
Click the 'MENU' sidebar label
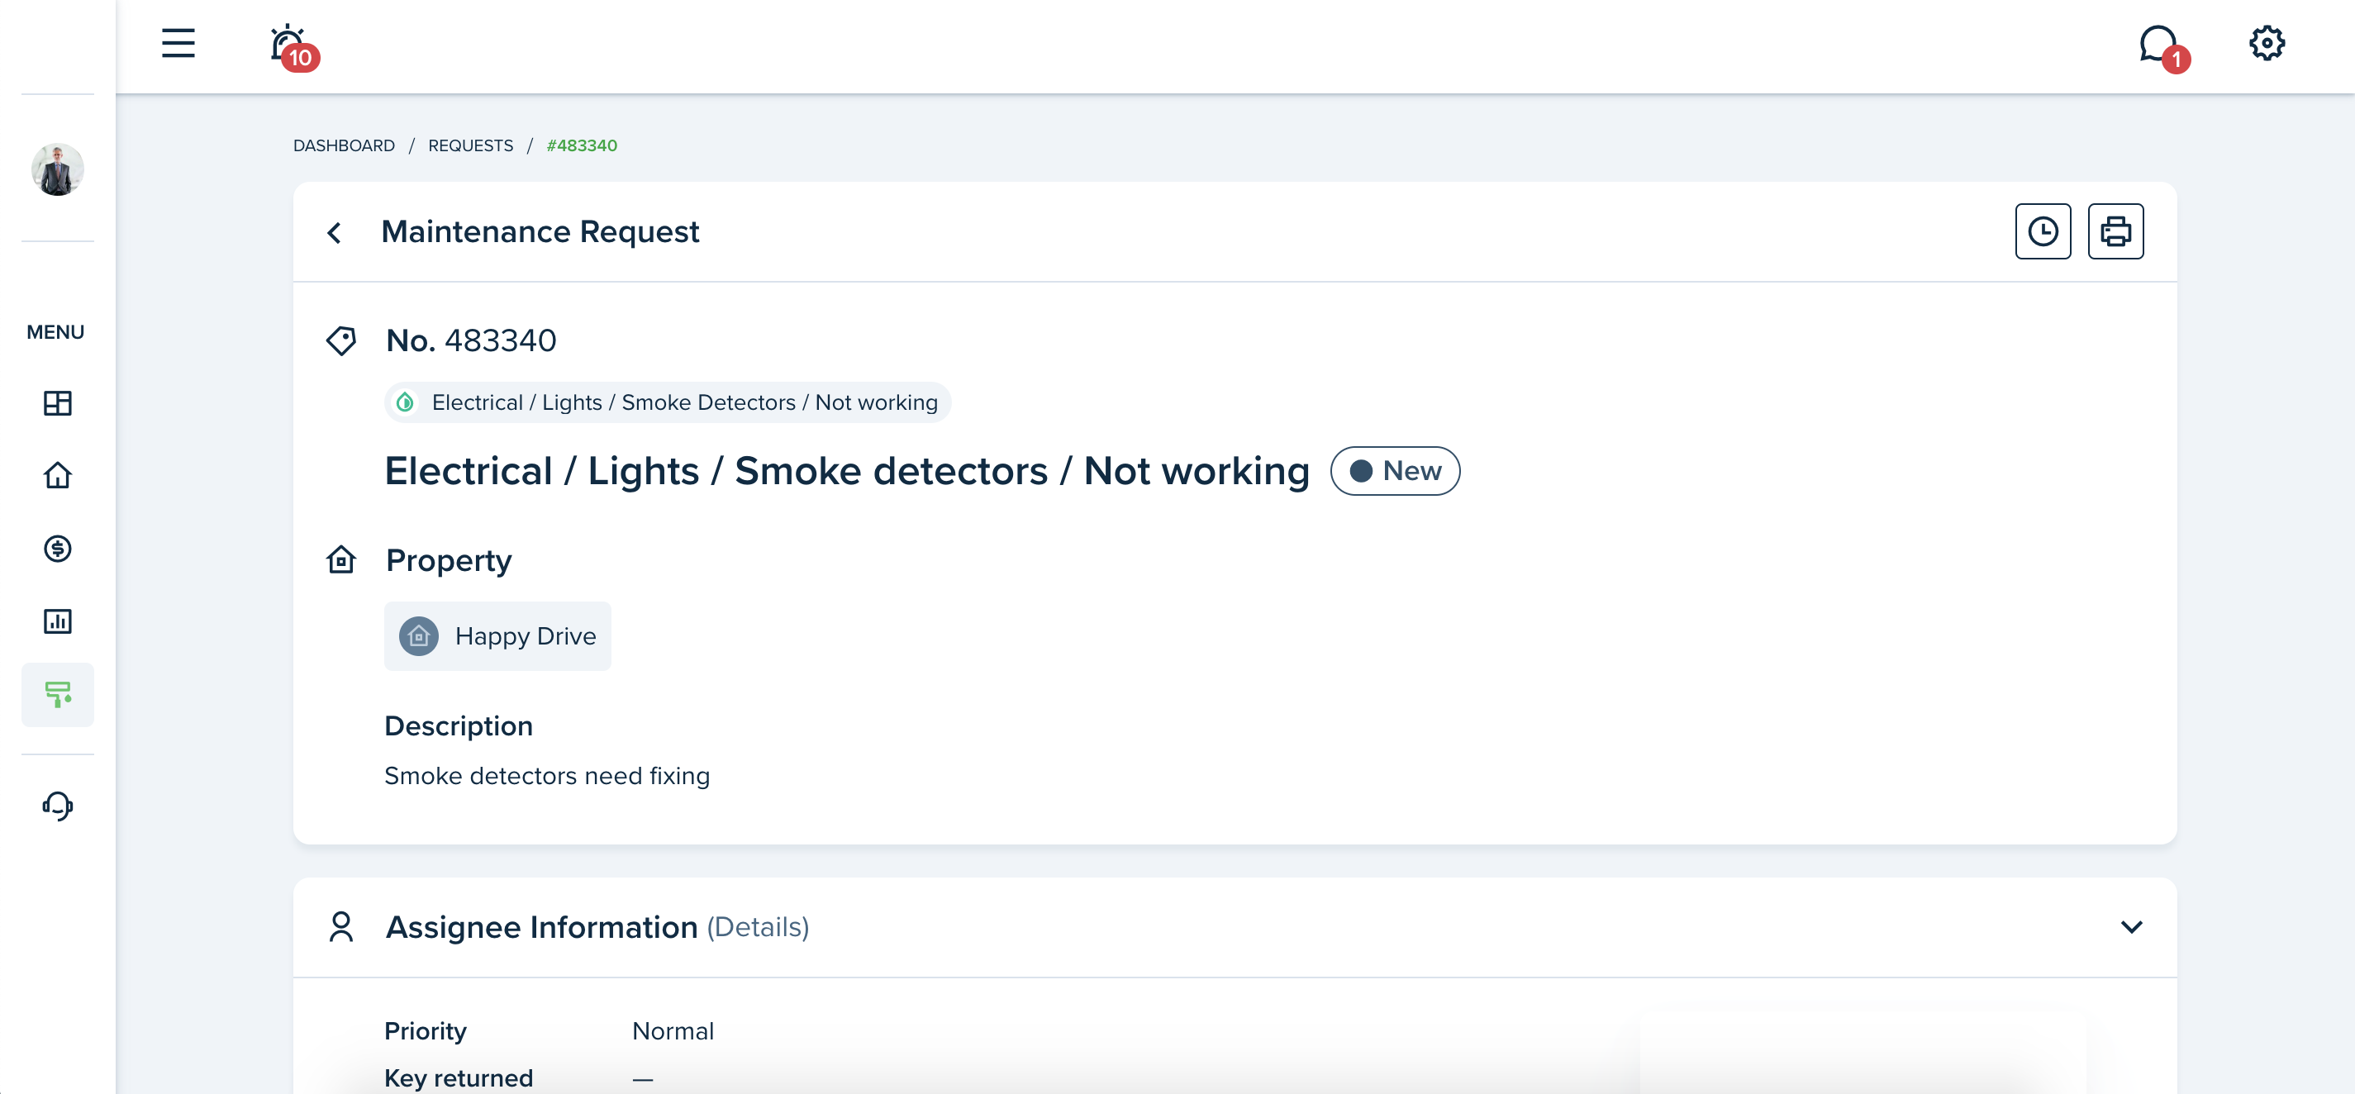click(x=55, y=332)
